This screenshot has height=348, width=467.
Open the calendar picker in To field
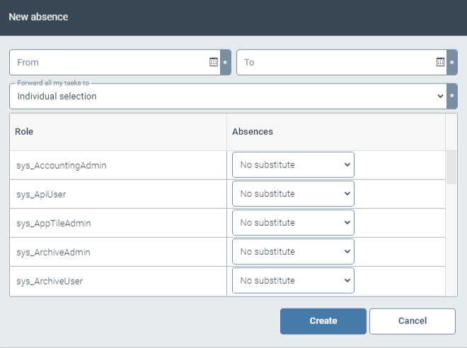pyautogui.click(x=440, y=62)
